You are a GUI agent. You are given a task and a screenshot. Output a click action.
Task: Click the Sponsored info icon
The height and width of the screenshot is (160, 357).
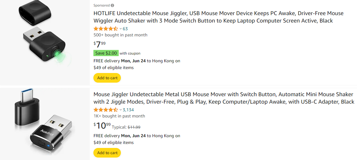coord(113,5)
